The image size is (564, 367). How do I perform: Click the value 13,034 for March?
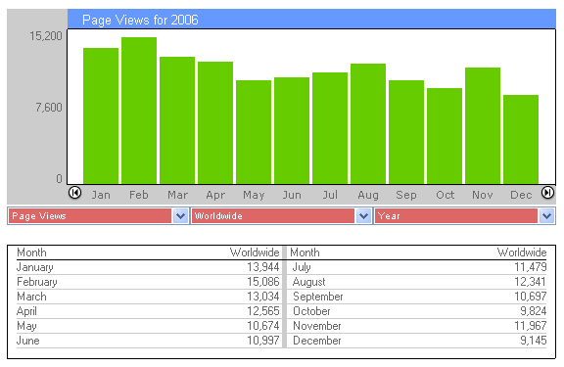point(263,297)
